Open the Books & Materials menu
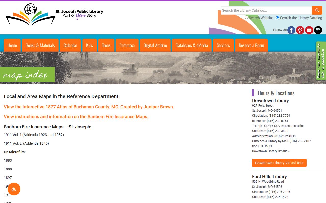This screenshot has height=203, width=326. pos(40,45)
